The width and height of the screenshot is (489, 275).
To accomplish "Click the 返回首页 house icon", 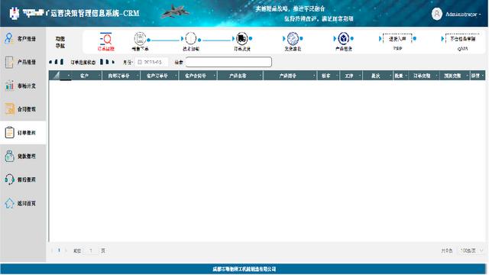I will (9, 203).
